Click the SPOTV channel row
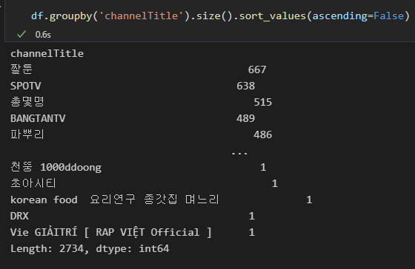Viewport: 415px width, 269px height. tap(133, 86)
